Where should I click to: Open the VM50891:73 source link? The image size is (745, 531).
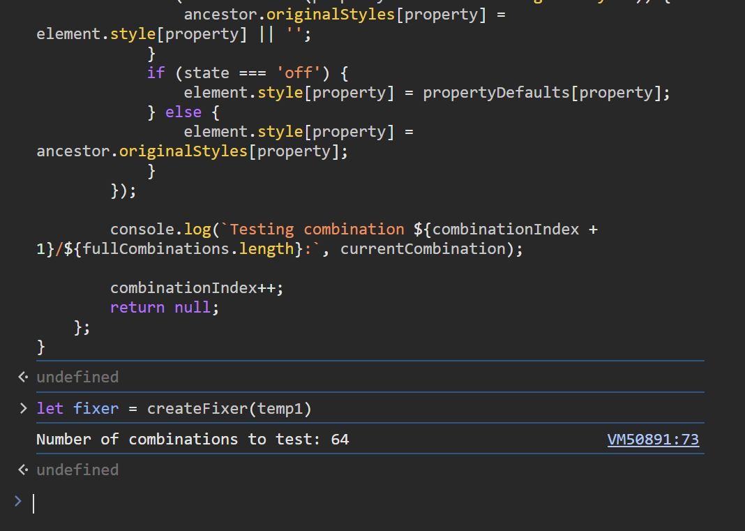pyautogui.click(x=653, y=440)
